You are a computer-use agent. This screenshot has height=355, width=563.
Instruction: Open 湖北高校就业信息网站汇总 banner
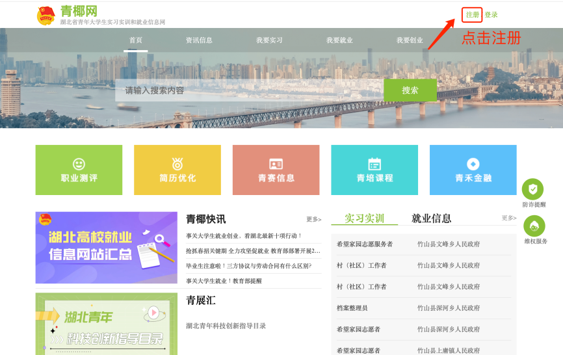pyautogui.click(x=106, y=248)
